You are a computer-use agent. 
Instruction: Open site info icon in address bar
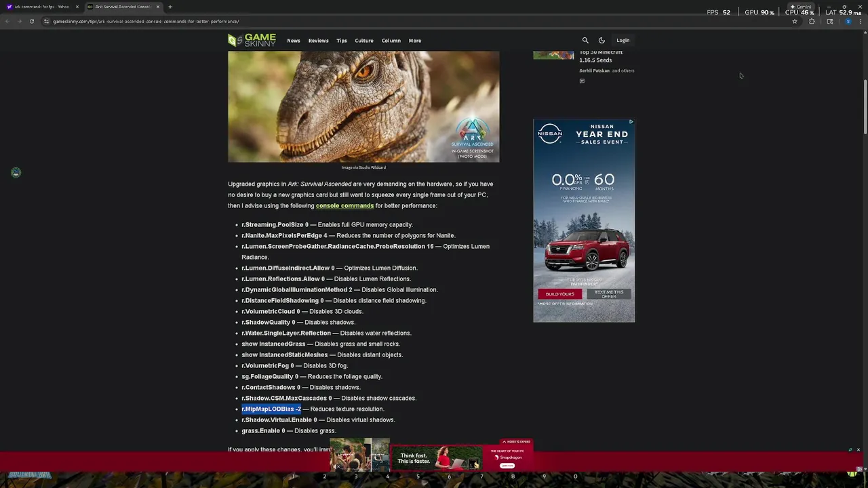(46, 21)
